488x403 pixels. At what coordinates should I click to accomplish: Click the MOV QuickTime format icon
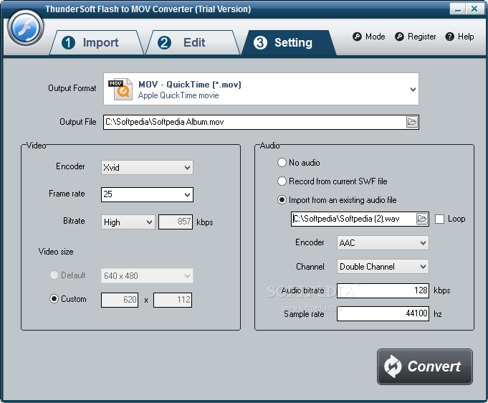[120, 89]
